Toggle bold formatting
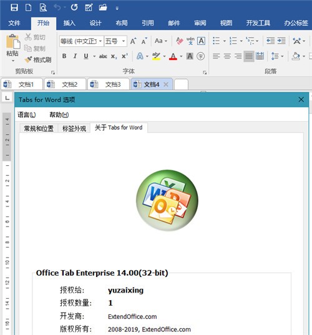 point(64,56)
